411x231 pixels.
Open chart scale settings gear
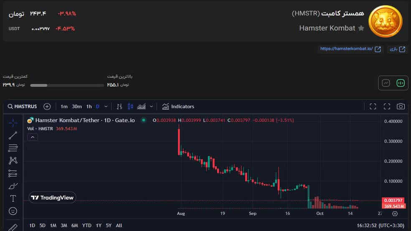(395, 213)
